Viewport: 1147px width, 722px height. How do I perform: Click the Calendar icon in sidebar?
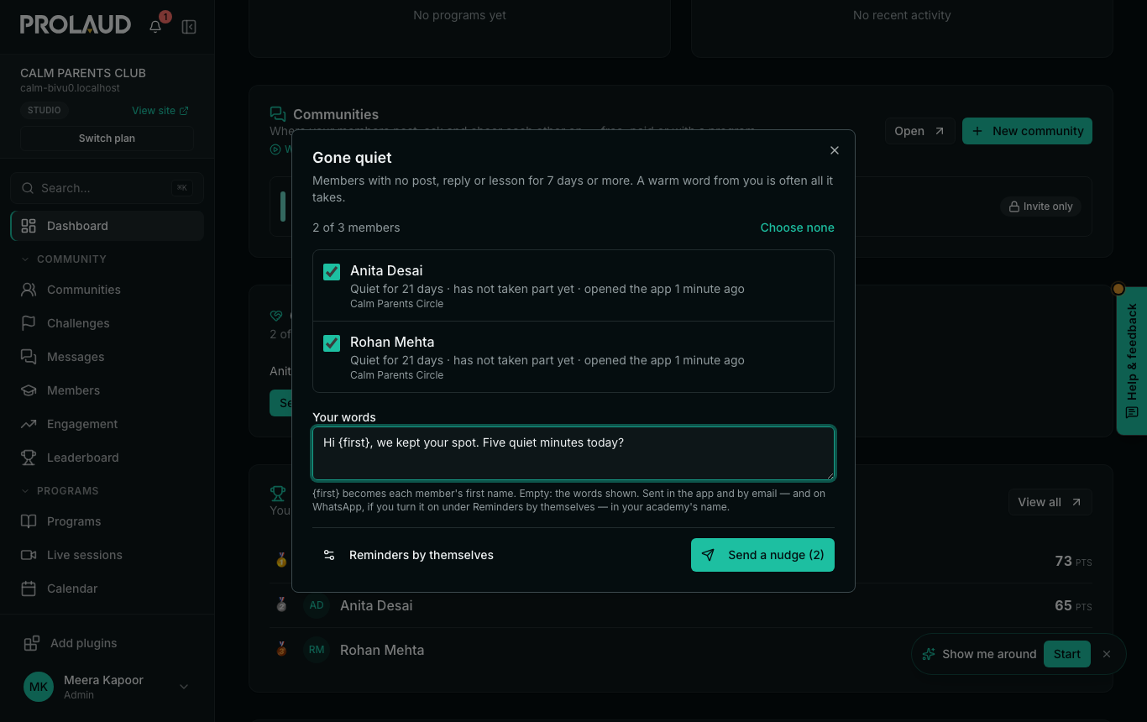[x=29, y=589]
